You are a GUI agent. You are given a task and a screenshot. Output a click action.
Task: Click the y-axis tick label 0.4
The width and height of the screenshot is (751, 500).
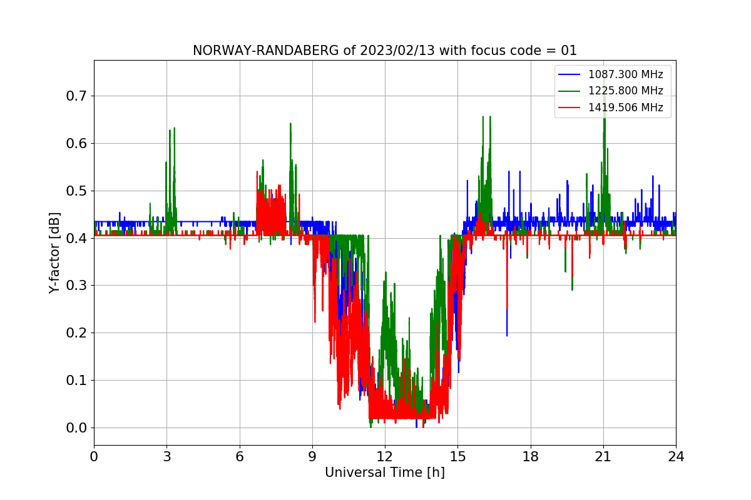76,238
